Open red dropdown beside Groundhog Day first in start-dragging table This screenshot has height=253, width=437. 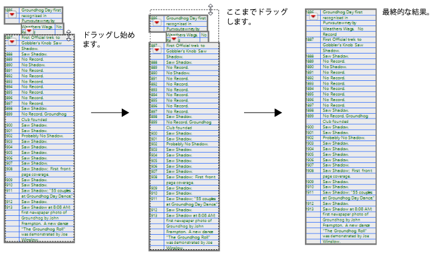click(12, 14)
